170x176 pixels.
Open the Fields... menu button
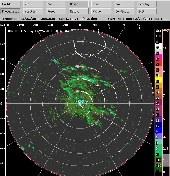(10, 4)
